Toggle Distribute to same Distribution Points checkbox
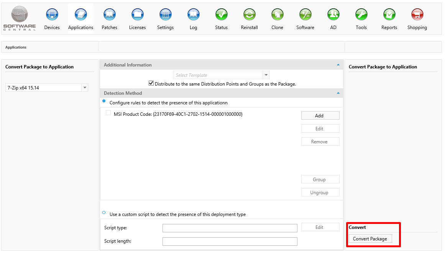This screenshot has width=445, height=253. [151, 83]
